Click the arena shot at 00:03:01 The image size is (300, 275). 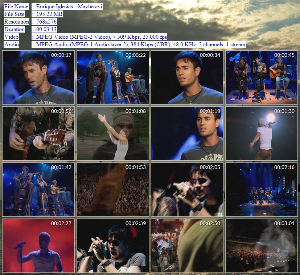click(x=262, y=246)
